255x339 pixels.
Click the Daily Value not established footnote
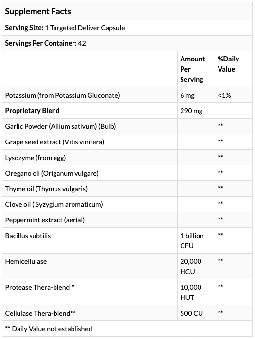(x=49, y=329)
